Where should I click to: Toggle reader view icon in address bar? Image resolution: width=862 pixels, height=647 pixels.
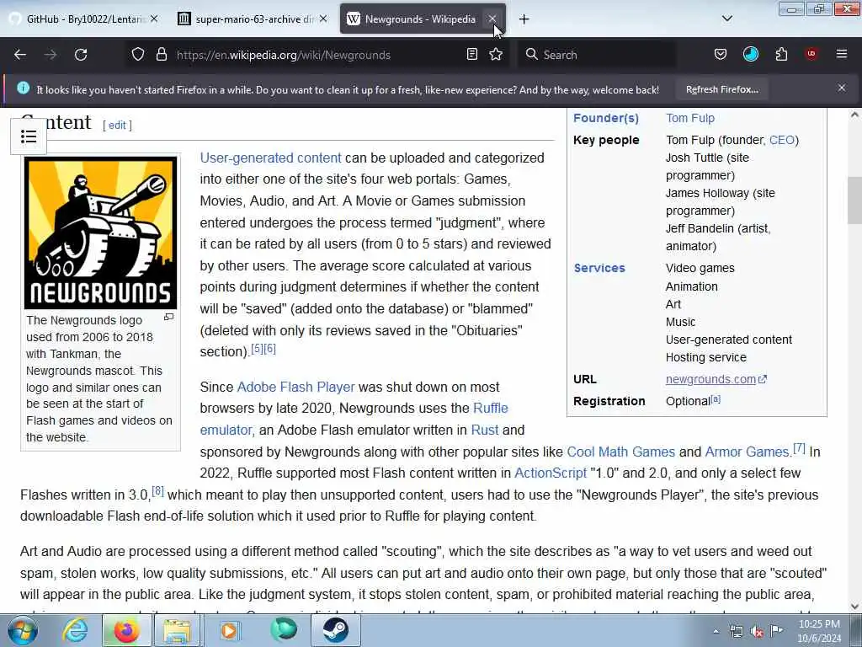[471, 55]
